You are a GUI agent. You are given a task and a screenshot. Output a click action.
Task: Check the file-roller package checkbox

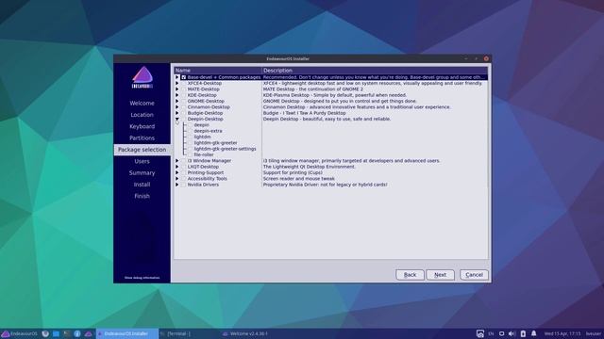tap(190, 154)
